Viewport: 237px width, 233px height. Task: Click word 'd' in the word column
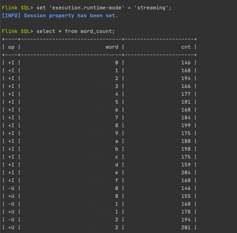[116, 165]
